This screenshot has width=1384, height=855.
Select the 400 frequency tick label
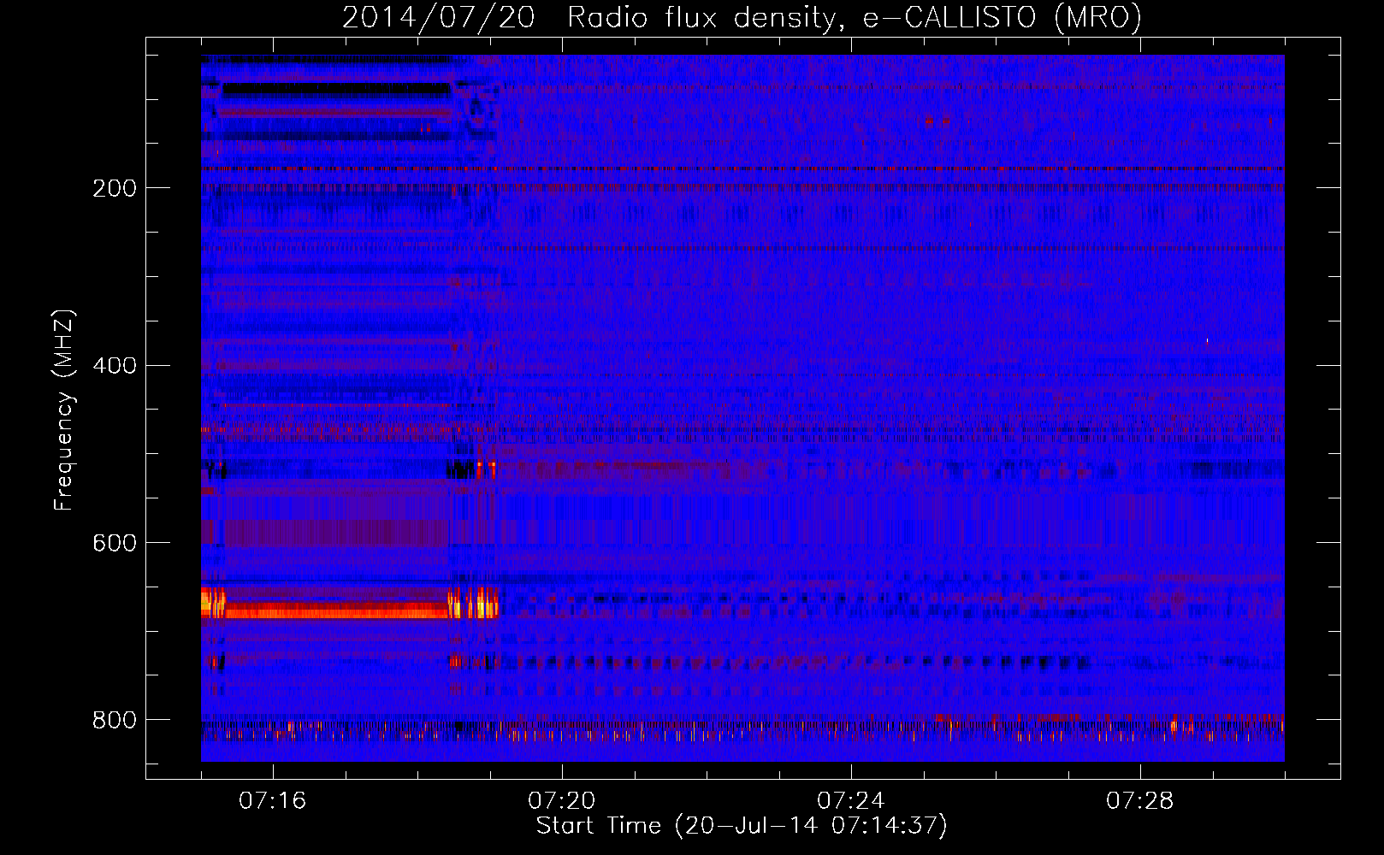[115, 366]
